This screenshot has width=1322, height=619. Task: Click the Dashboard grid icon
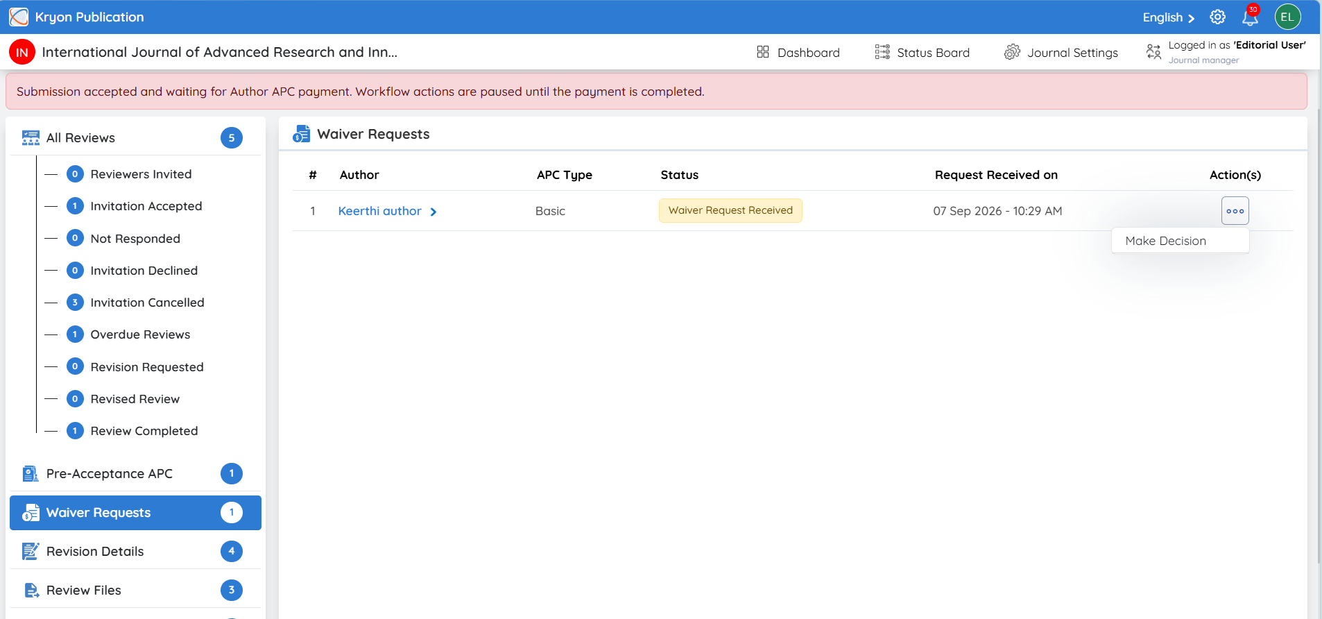763,52
